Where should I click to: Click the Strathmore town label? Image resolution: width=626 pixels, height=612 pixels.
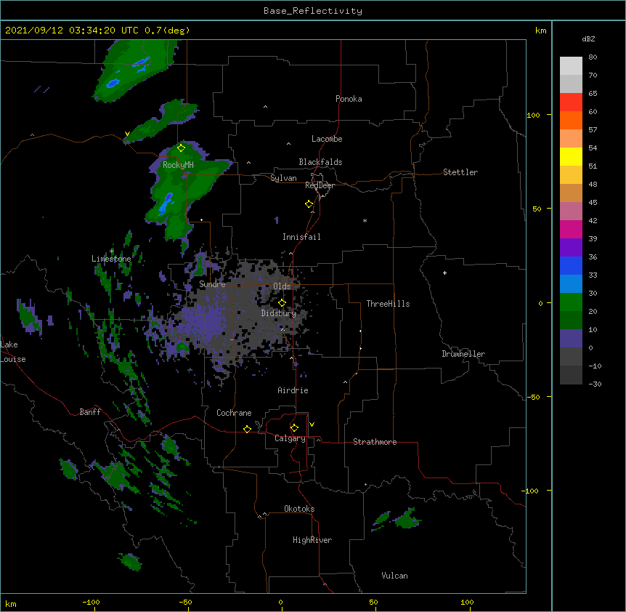click(375, 442)
